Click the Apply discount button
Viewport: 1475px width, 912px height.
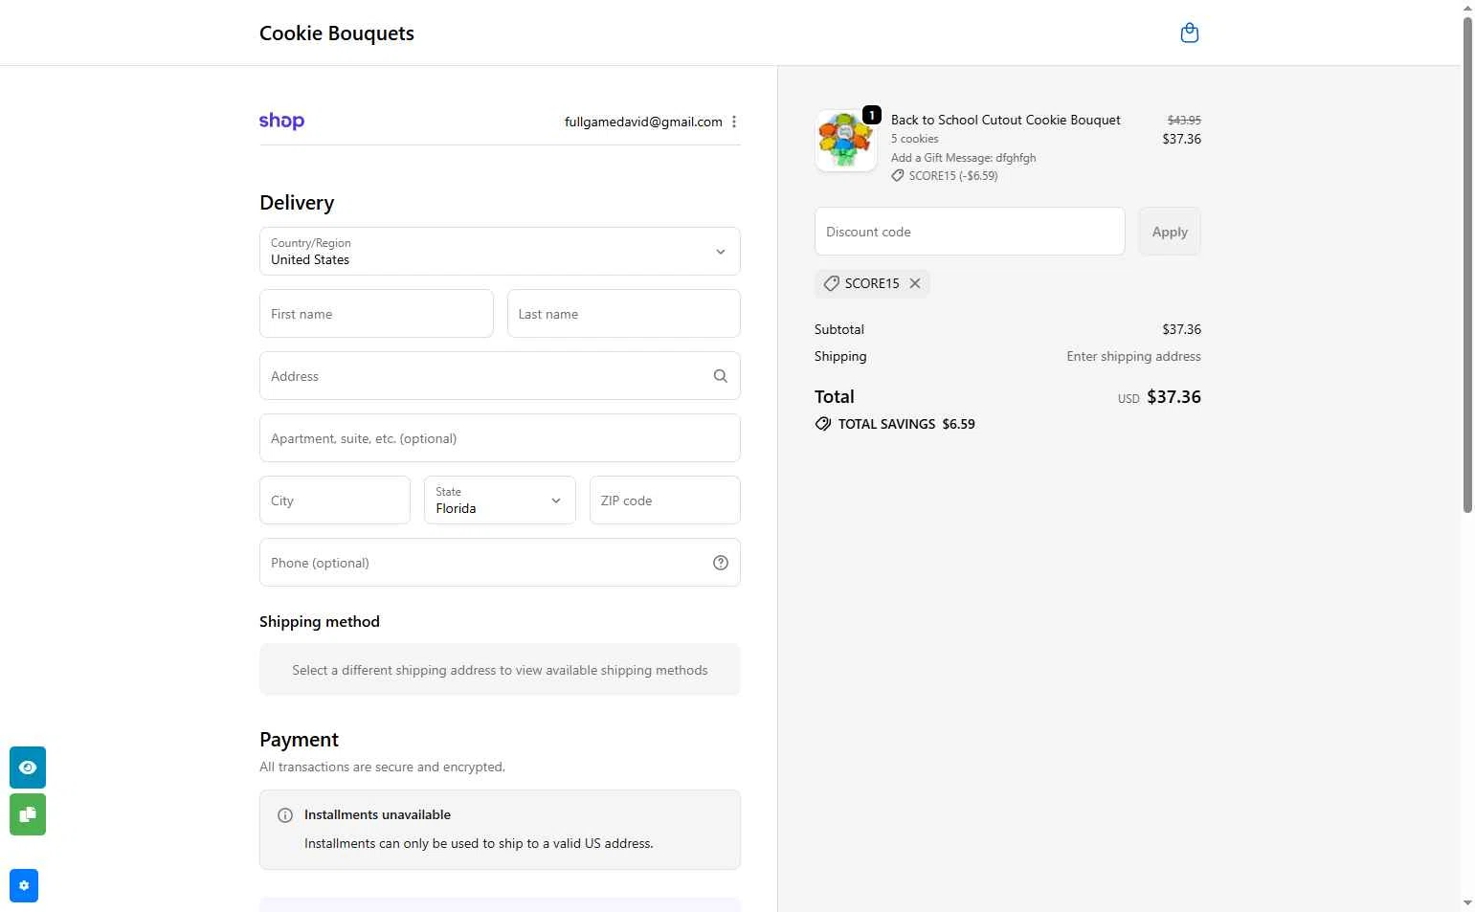(1170, 232)
